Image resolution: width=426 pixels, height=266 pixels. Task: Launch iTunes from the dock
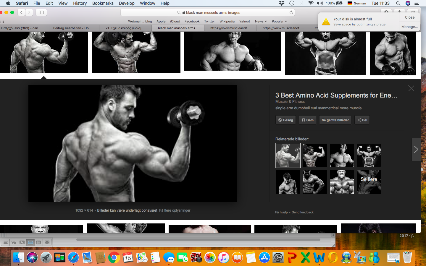(224, 258)
